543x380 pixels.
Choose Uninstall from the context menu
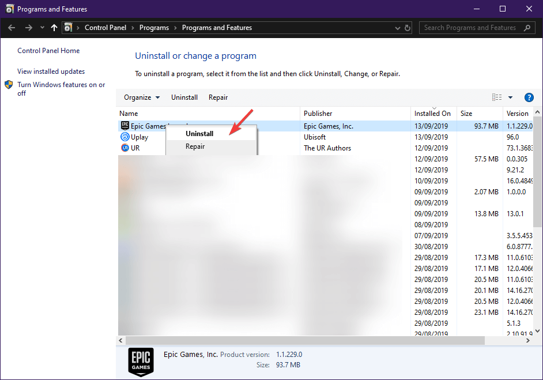(211, 134)
